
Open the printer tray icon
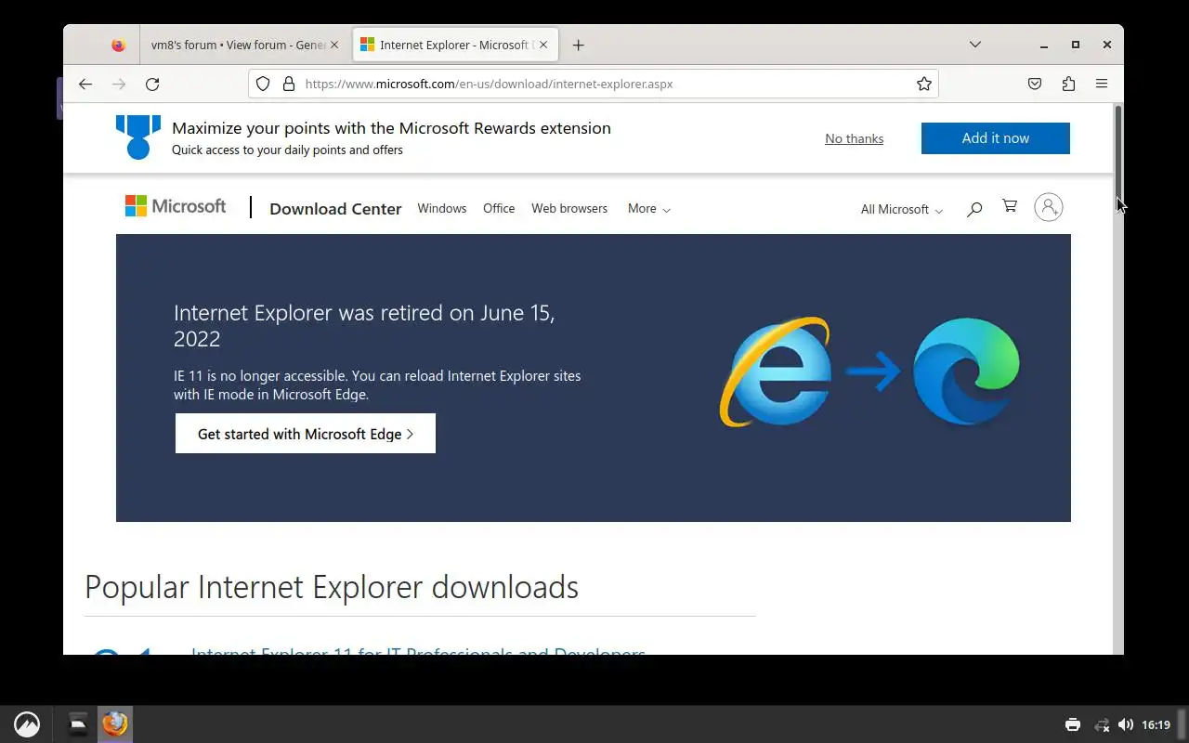1073,724
